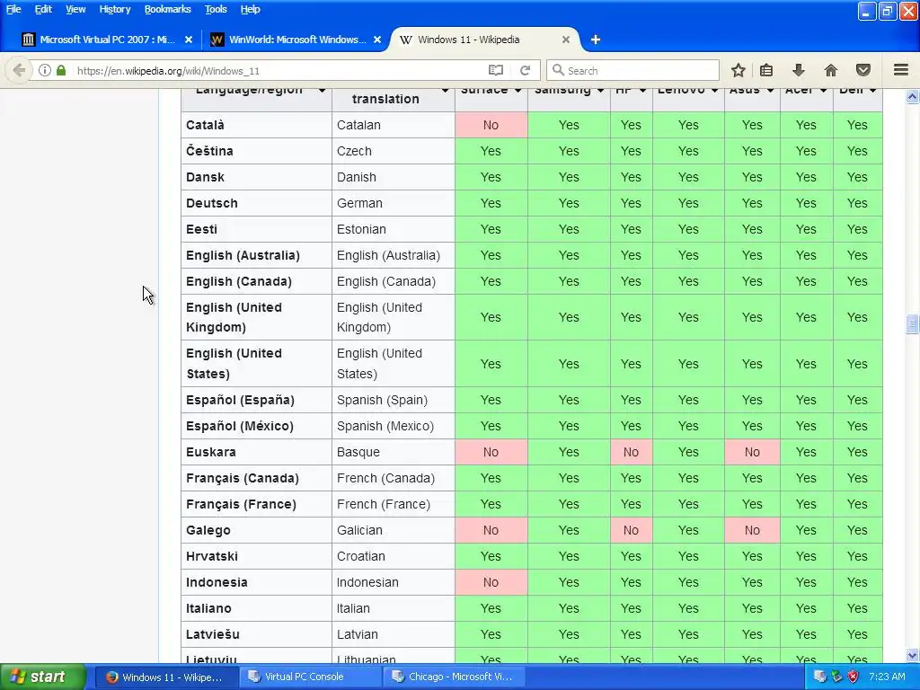Click scrollbar up arrow
Screen dimensions: 920x690
[912, 96]
